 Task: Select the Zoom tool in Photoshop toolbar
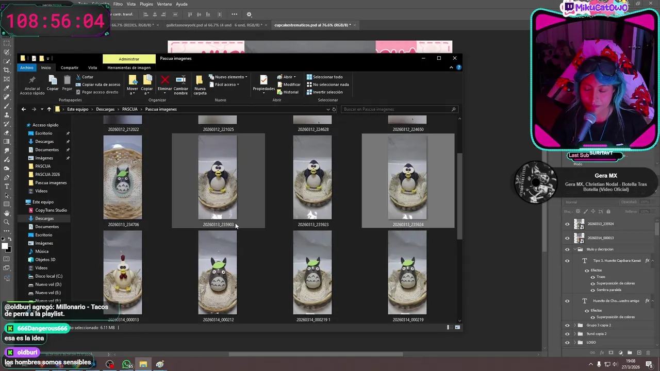click(7, 222)
